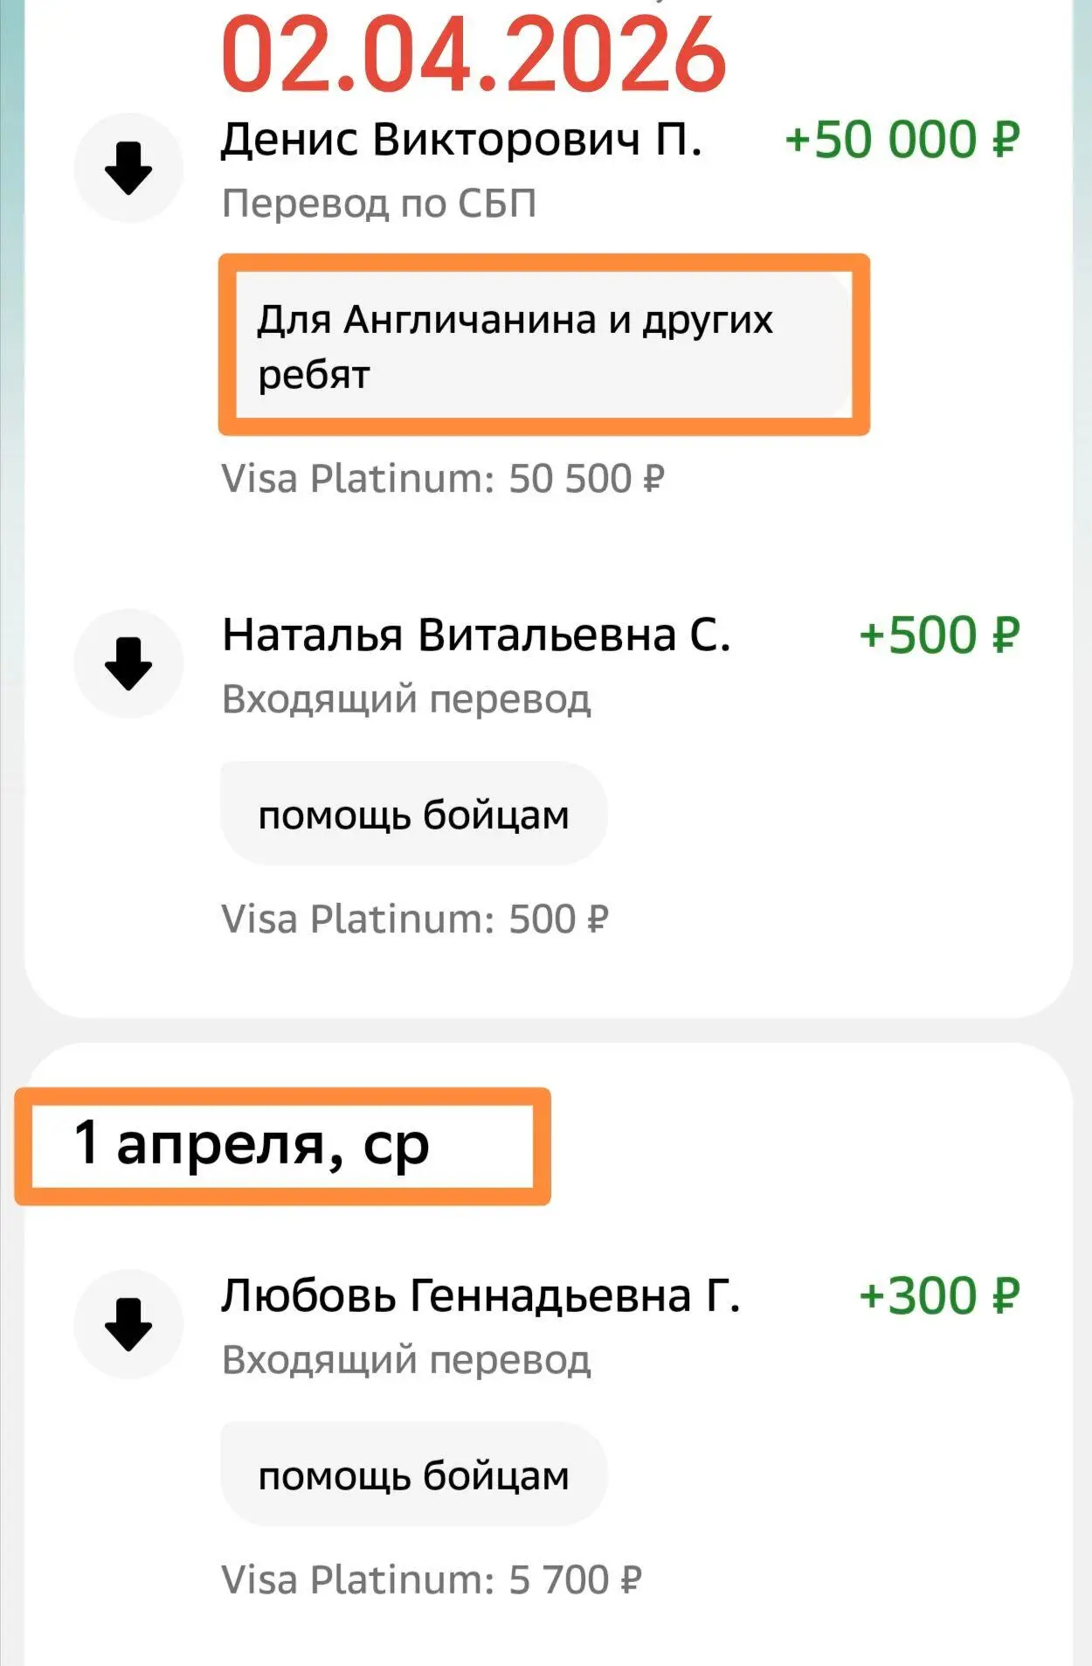1092x1666 pixels.
Task: Click the +50 000 ₽ amount
Action: (902, 140)
